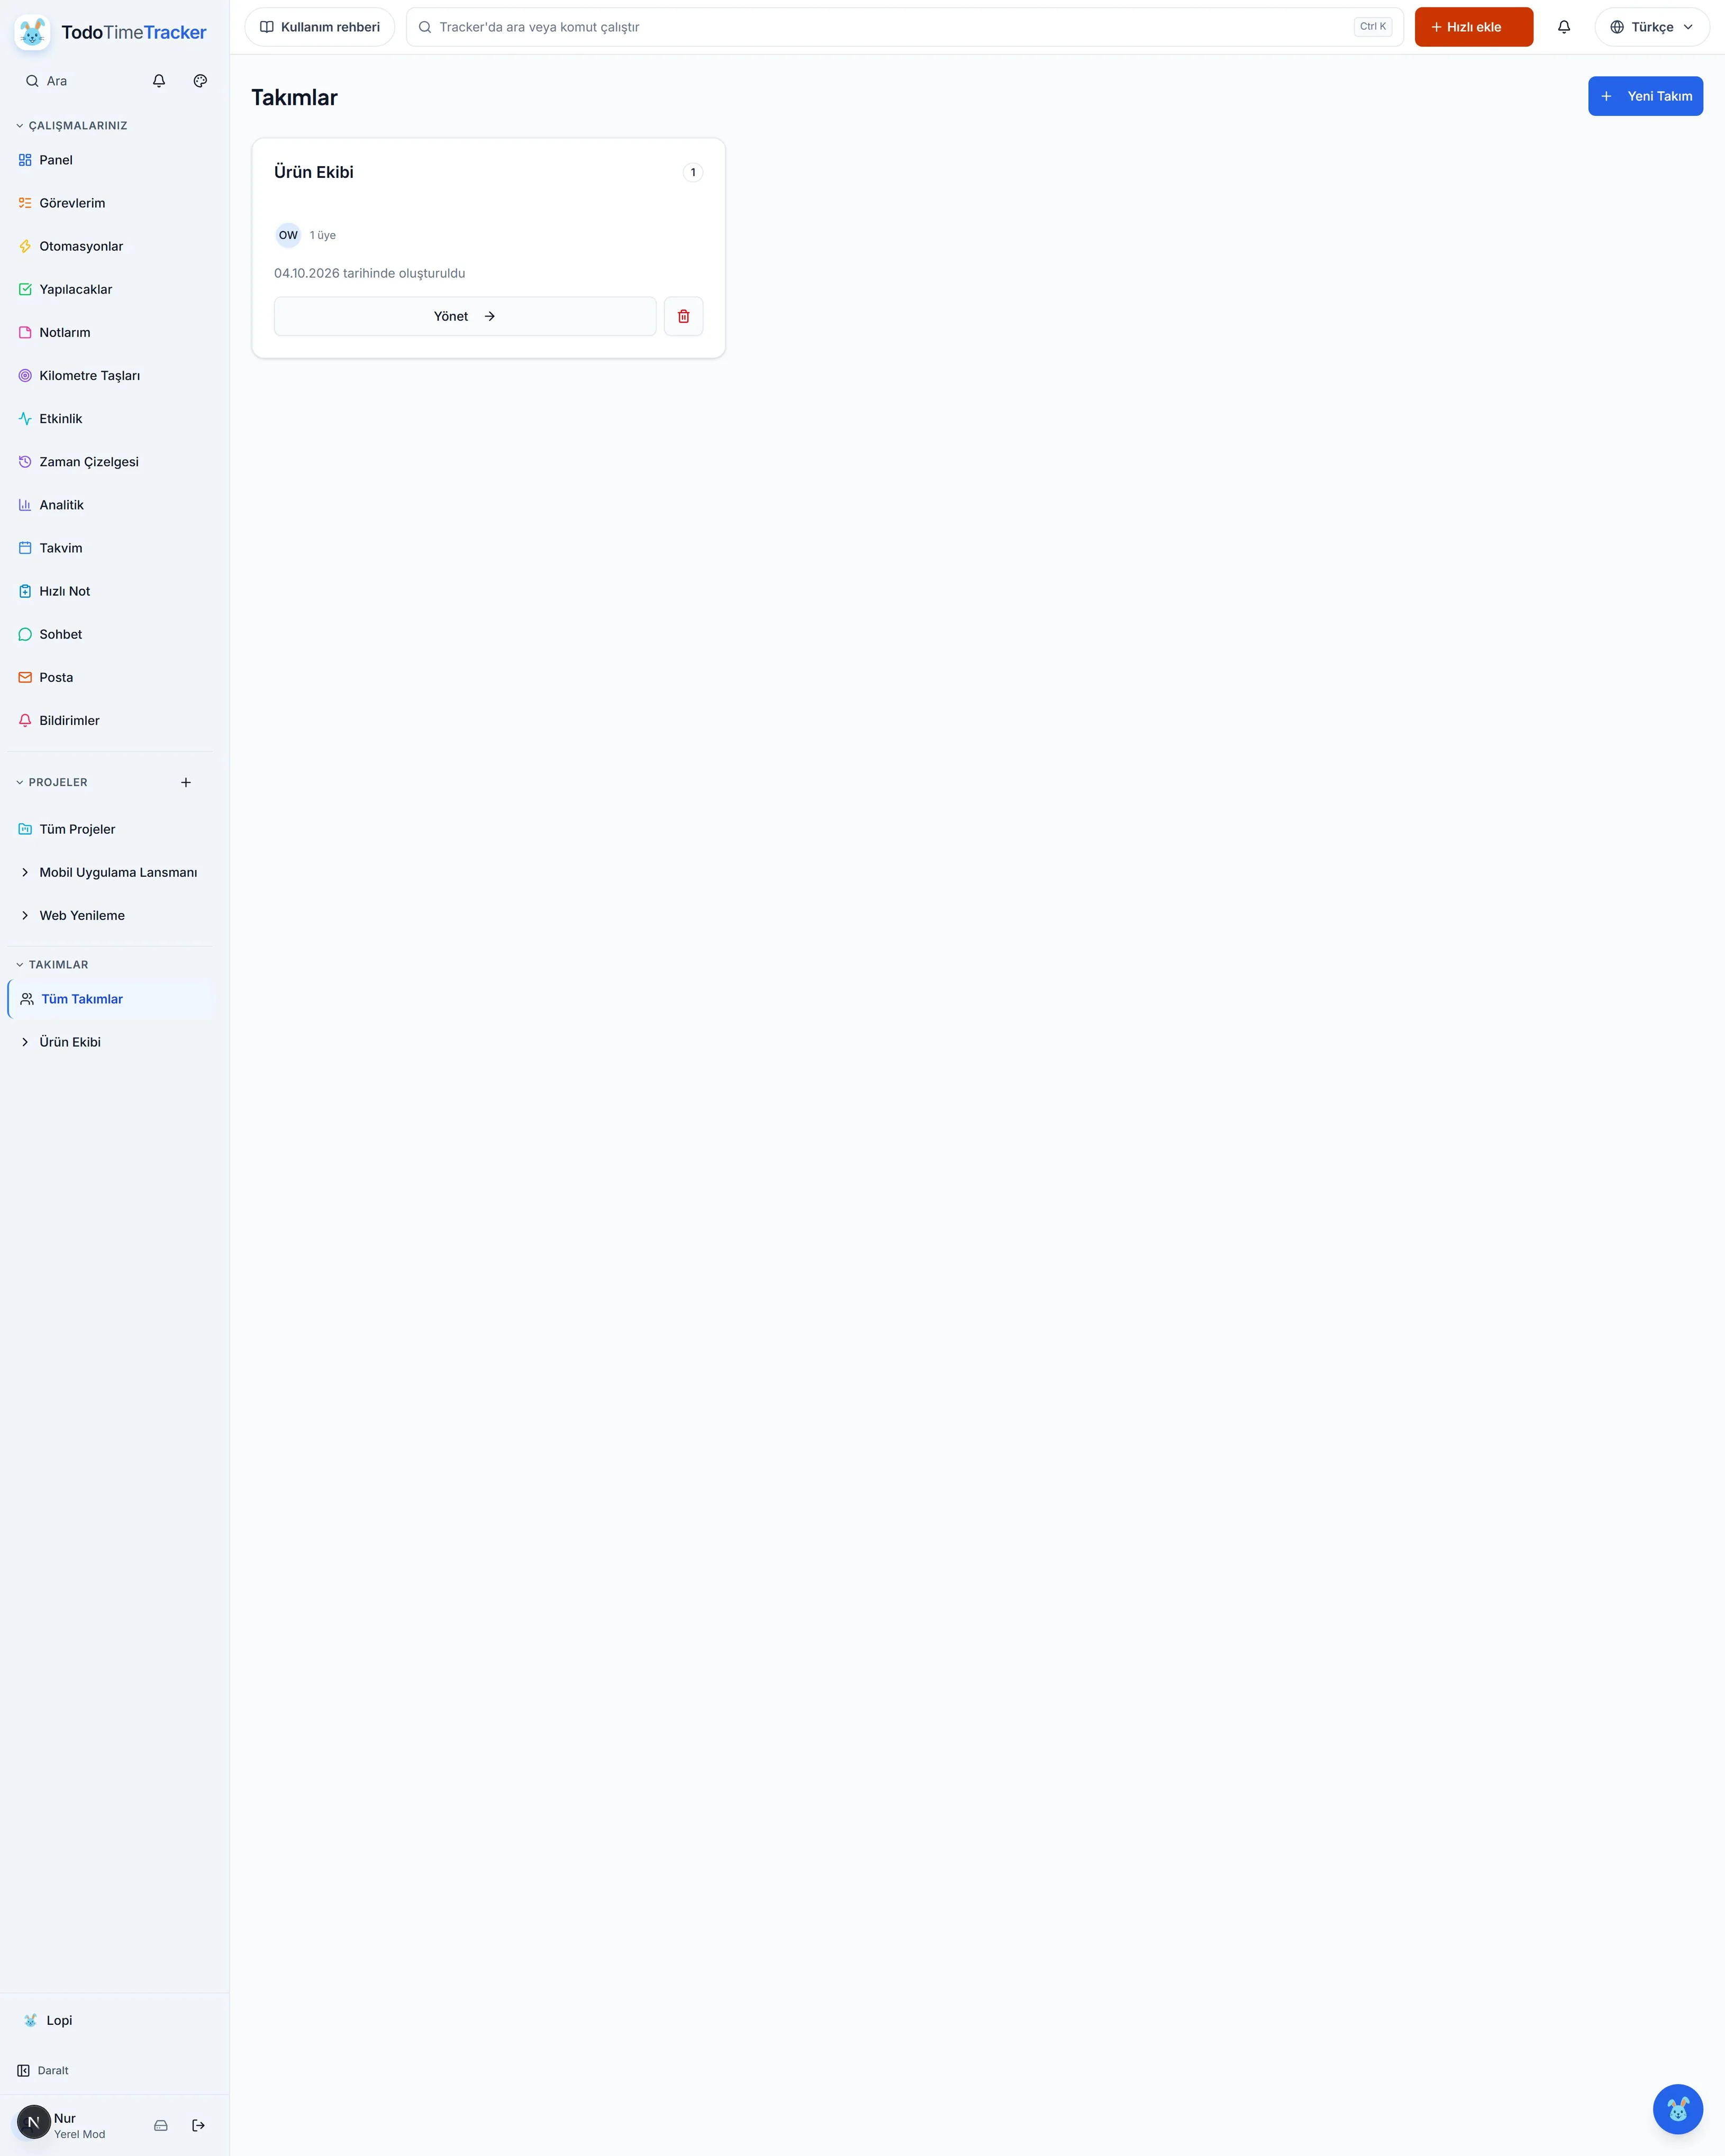Collapse the TAKIMLAR section
The height and width of the screenshot is (2156, 1725).
click(x=52, y=964)
